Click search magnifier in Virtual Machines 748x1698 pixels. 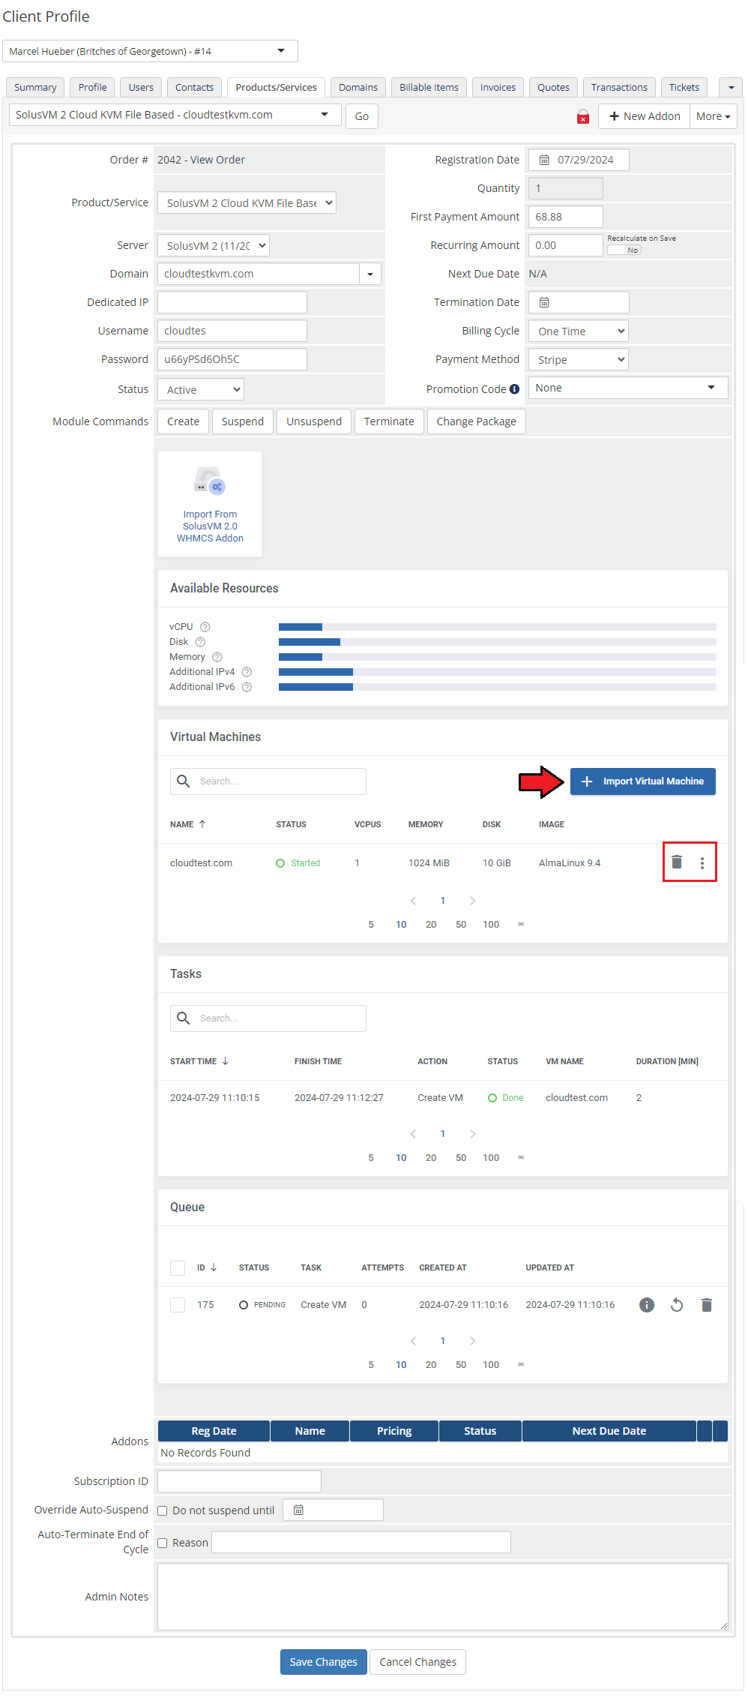point(183,781)
